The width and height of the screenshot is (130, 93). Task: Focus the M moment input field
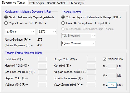[112, 85]
